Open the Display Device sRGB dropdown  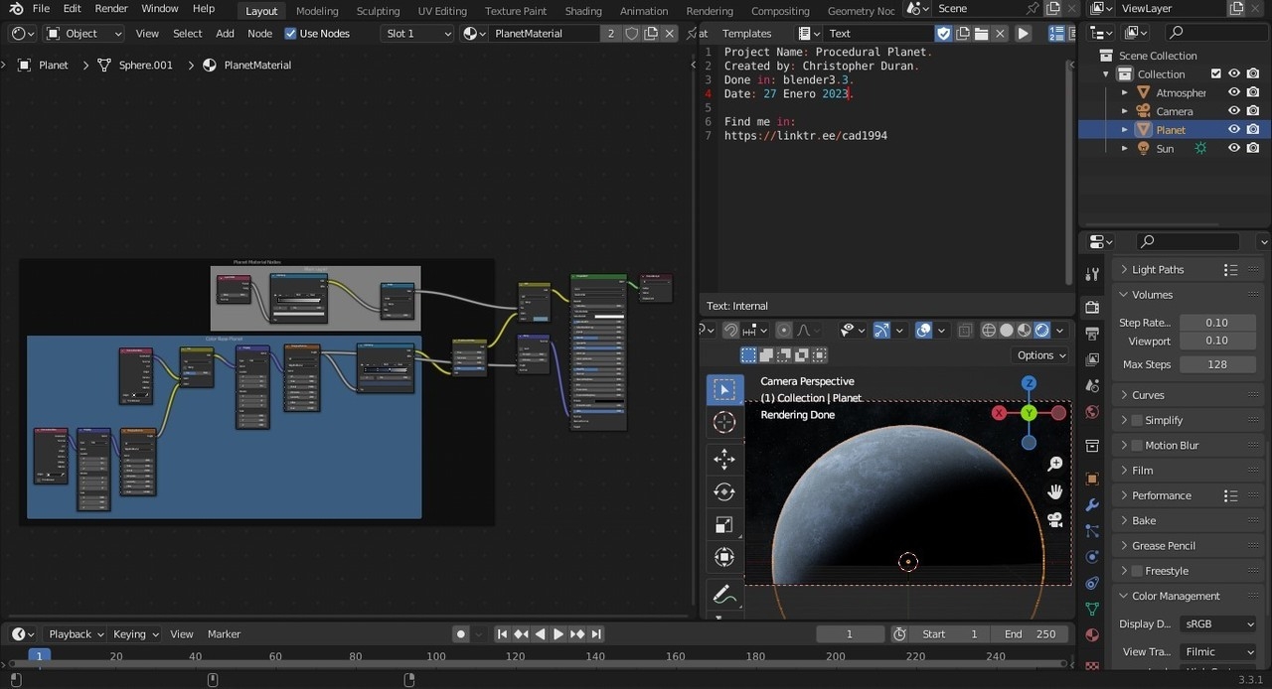pyautogui.click(x=1219, y=623)
